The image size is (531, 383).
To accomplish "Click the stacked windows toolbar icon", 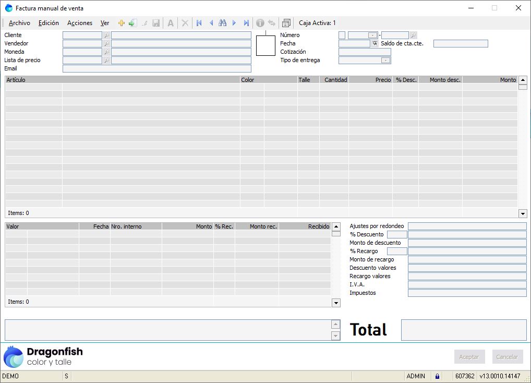I will click(286, 23).
